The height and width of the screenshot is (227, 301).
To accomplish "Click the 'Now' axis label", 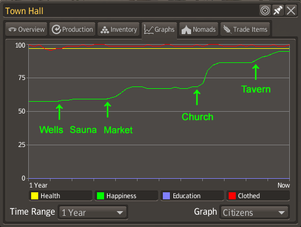I will (283, 185).
